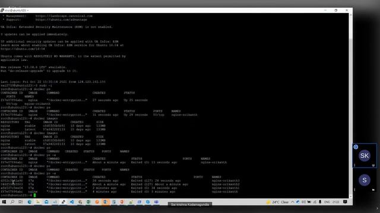Open Microsoft Teams from the taskbar
This screenshot has height=213, width=380.
coord(156,202)
